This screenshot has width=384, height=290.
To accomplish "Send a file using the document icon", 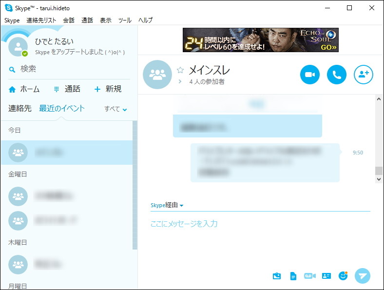I will tap(293, 276).
